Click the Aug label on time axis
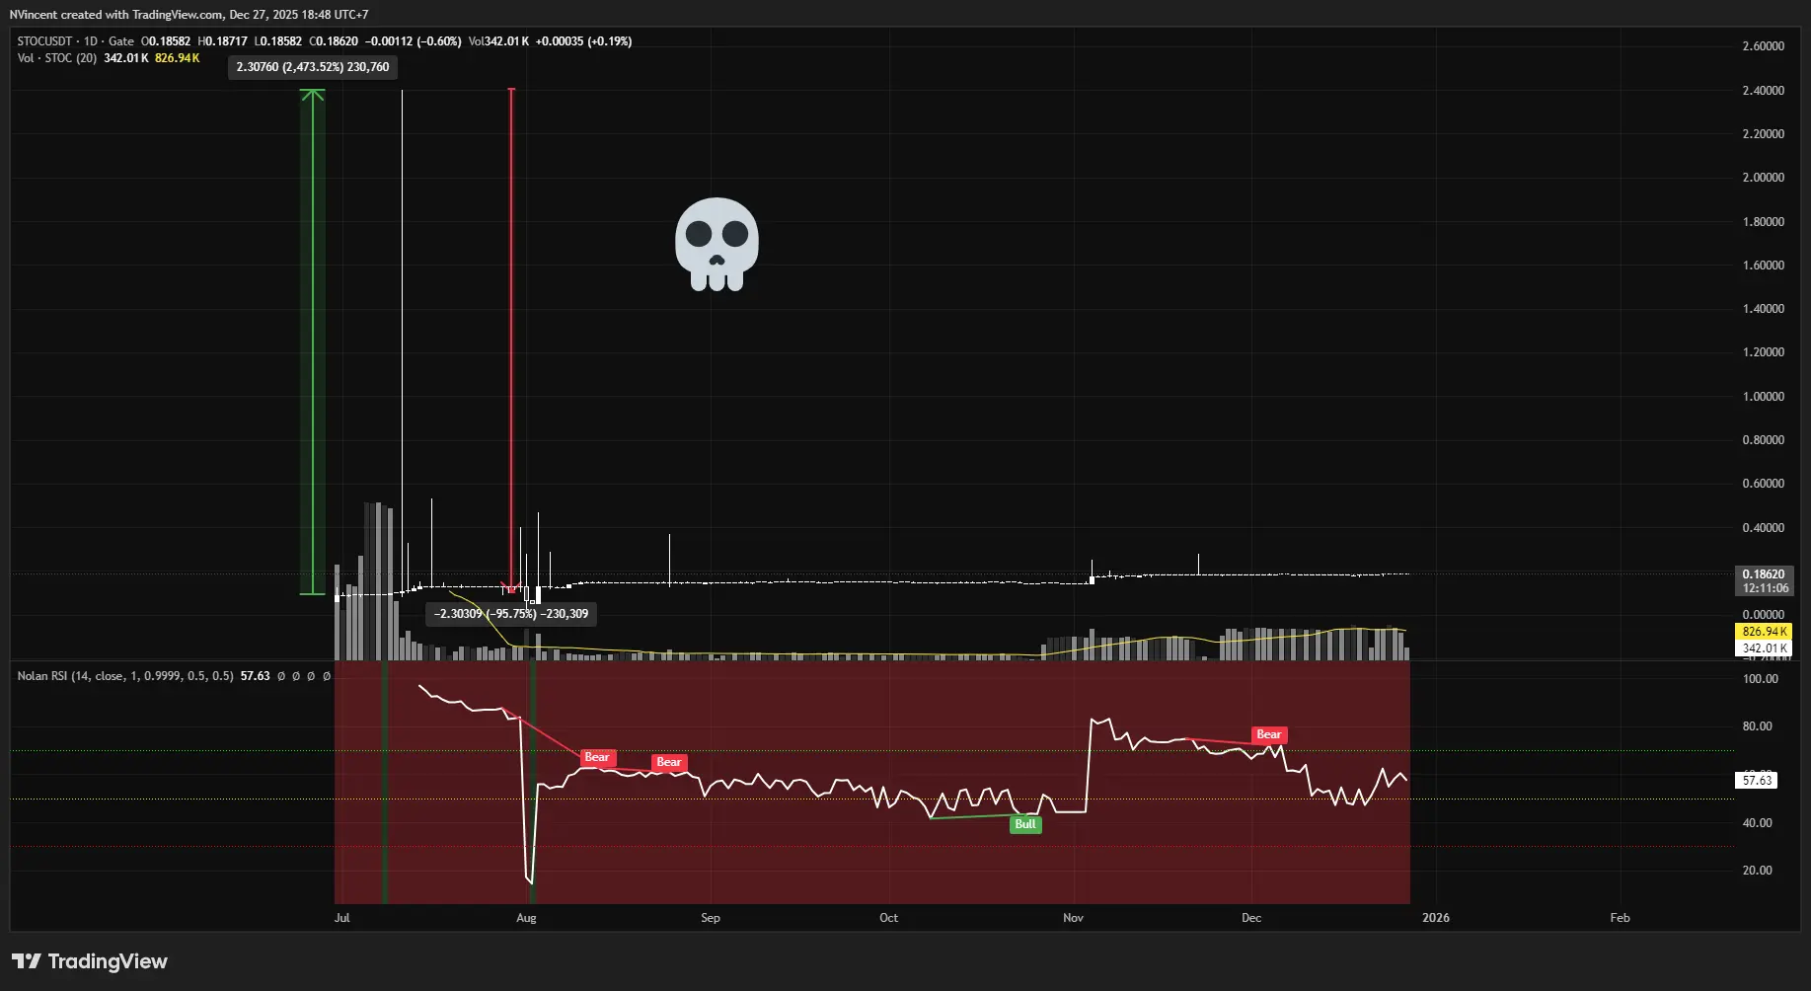This screenshot has height=991, width=1811. tap(526, 918)
